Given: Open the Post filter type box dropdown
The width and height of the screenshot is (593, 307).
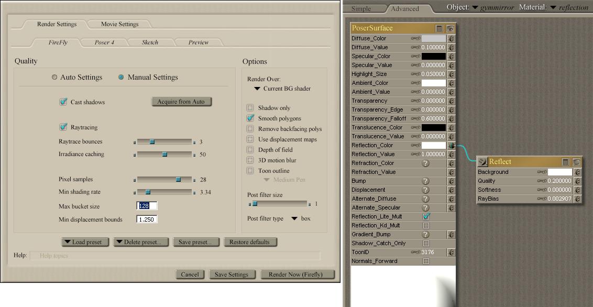Looking at the screenshot, I should pyautogui.click(x=301, y=219).
